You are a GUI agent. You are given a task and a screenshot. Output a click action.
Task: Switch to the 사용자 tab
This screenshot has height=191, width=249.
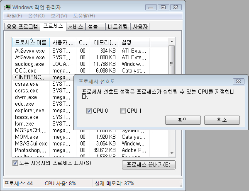coord(140,27)
